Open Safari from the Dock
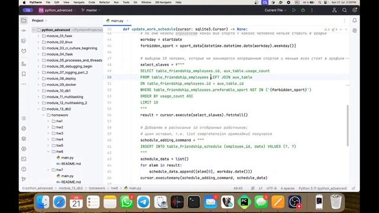The image size is (379, 213). [59, 202]
